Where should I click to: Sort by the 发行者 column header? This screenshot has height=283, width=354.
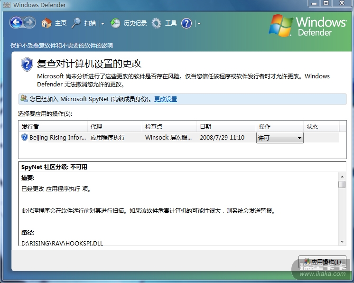pos(53,126)
